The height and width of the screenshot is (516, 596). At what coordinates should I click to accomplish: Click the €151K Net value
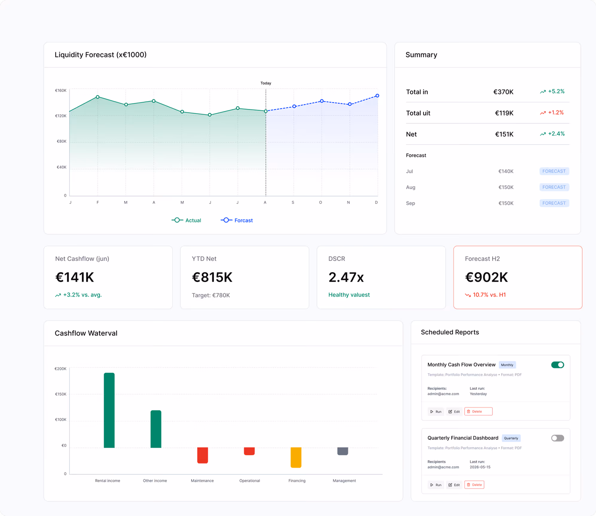(x=504, y=135)
